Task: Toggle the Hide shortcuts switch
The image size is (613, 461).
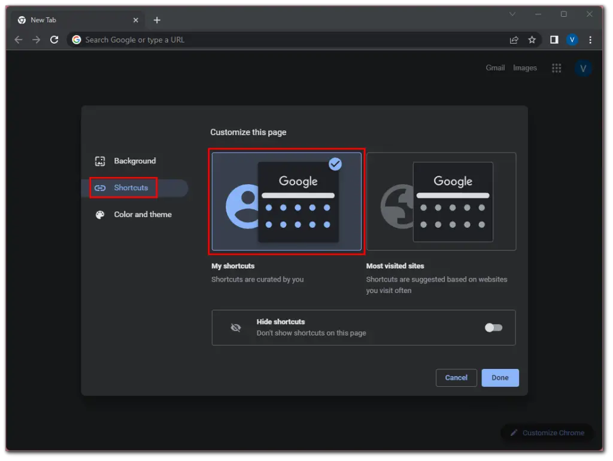Action: tap(493, 328)
